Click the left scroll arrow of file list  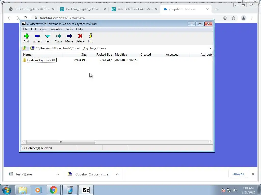point(24,142)
